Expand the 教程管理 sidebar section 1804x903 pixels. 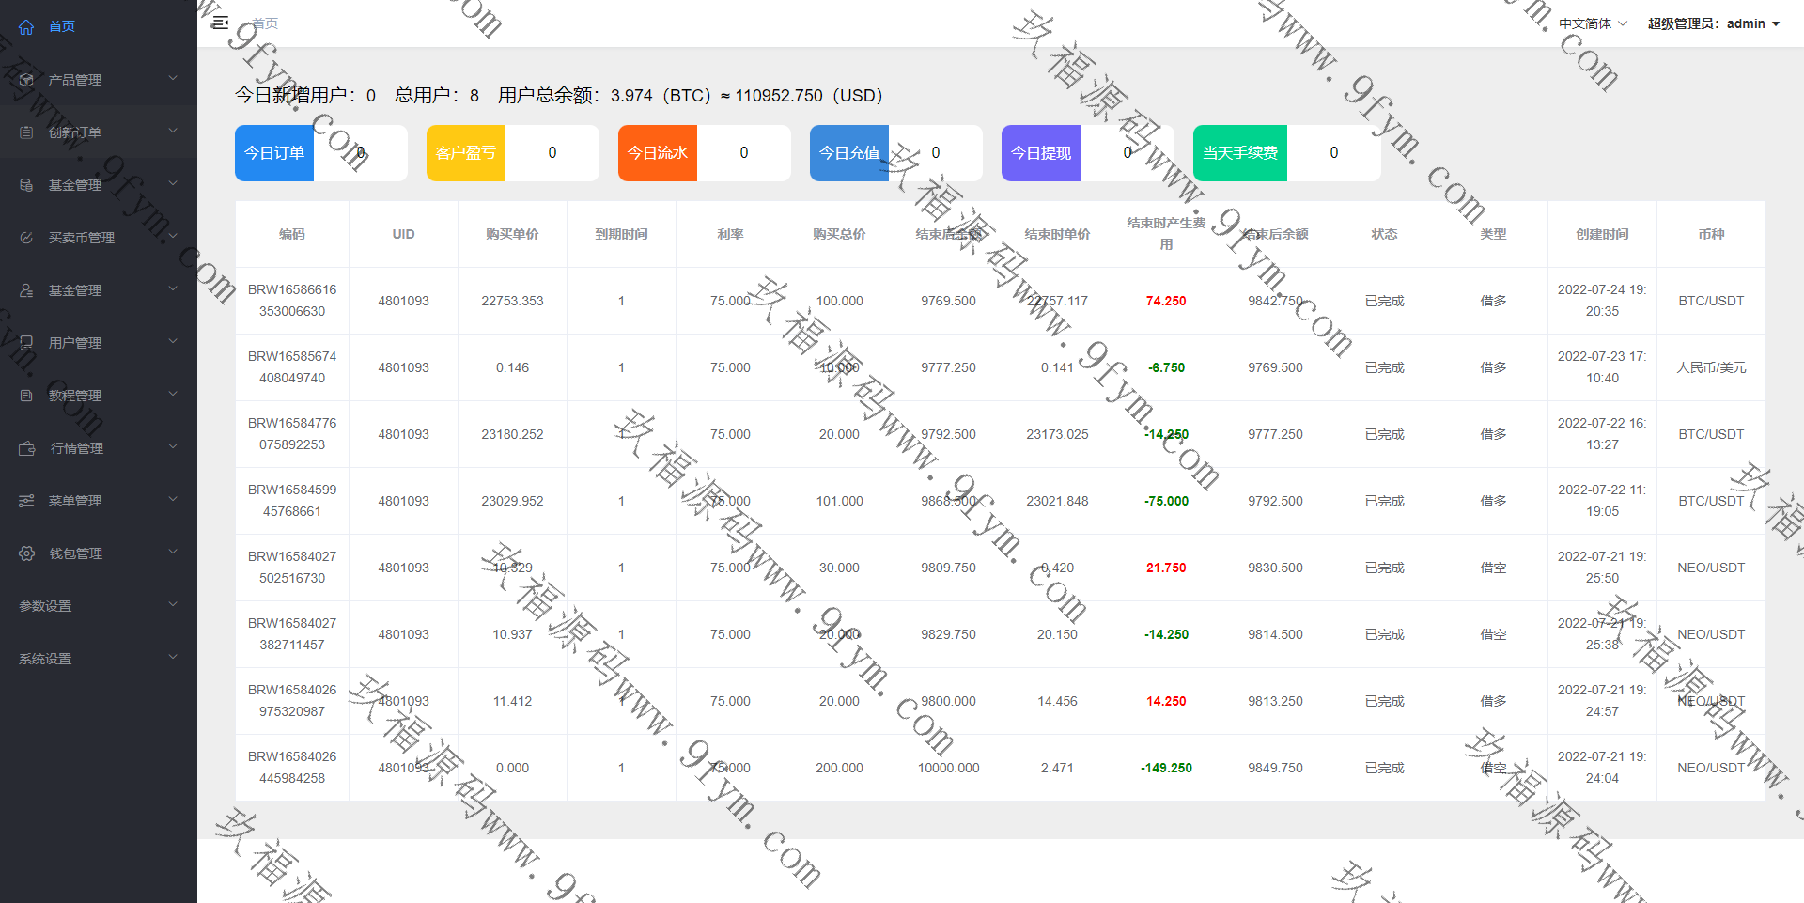tap(98, 396)
